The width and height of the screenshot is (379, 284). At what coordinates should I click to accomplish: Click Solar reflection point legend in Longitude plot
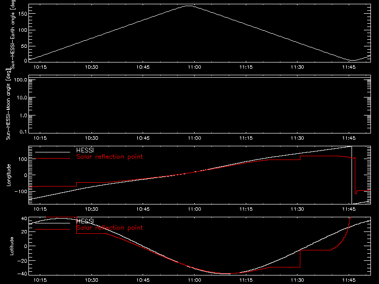(x=109, y=157)
